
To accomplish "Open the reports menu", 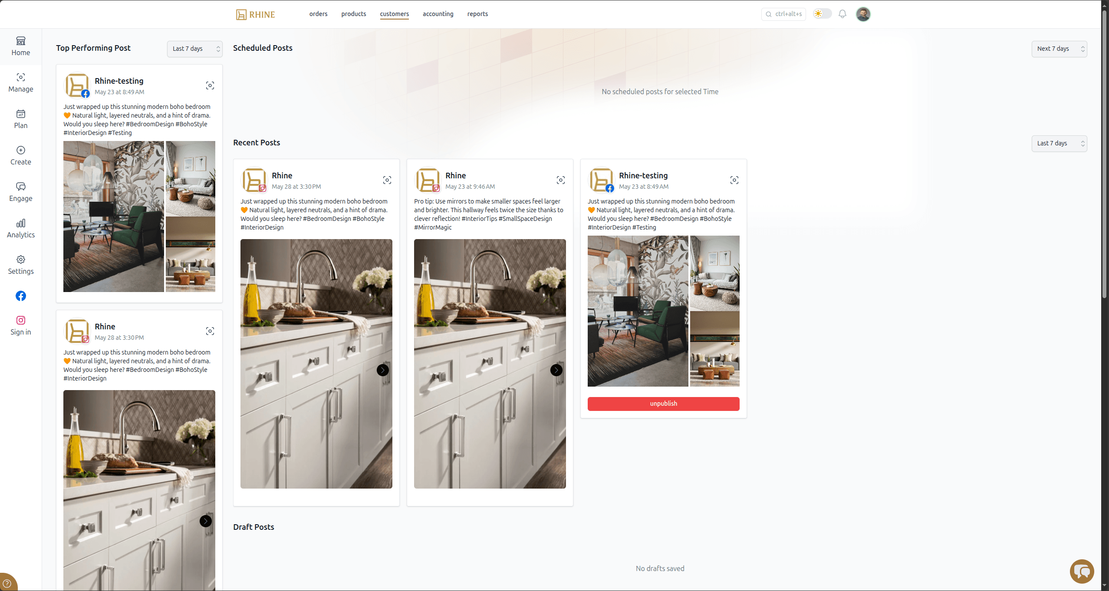I will point(477,14).
